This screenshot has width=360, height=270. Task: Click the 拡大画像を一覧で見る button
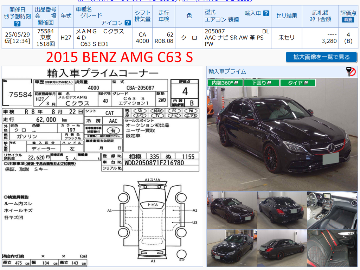(321, 57)
